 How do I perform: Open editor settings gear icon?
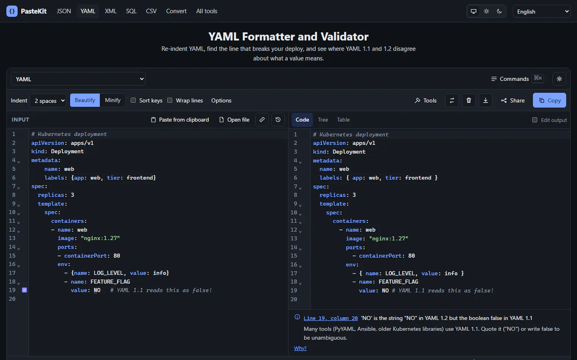pyautogui.click(x=559, y=79)
